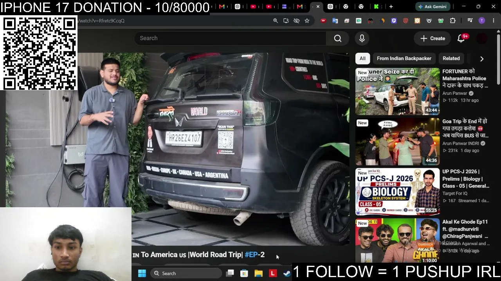The width and height of the screenshot is (501, 281).
Task: Open the Google Translate extension
Action: tap(335, 21)
